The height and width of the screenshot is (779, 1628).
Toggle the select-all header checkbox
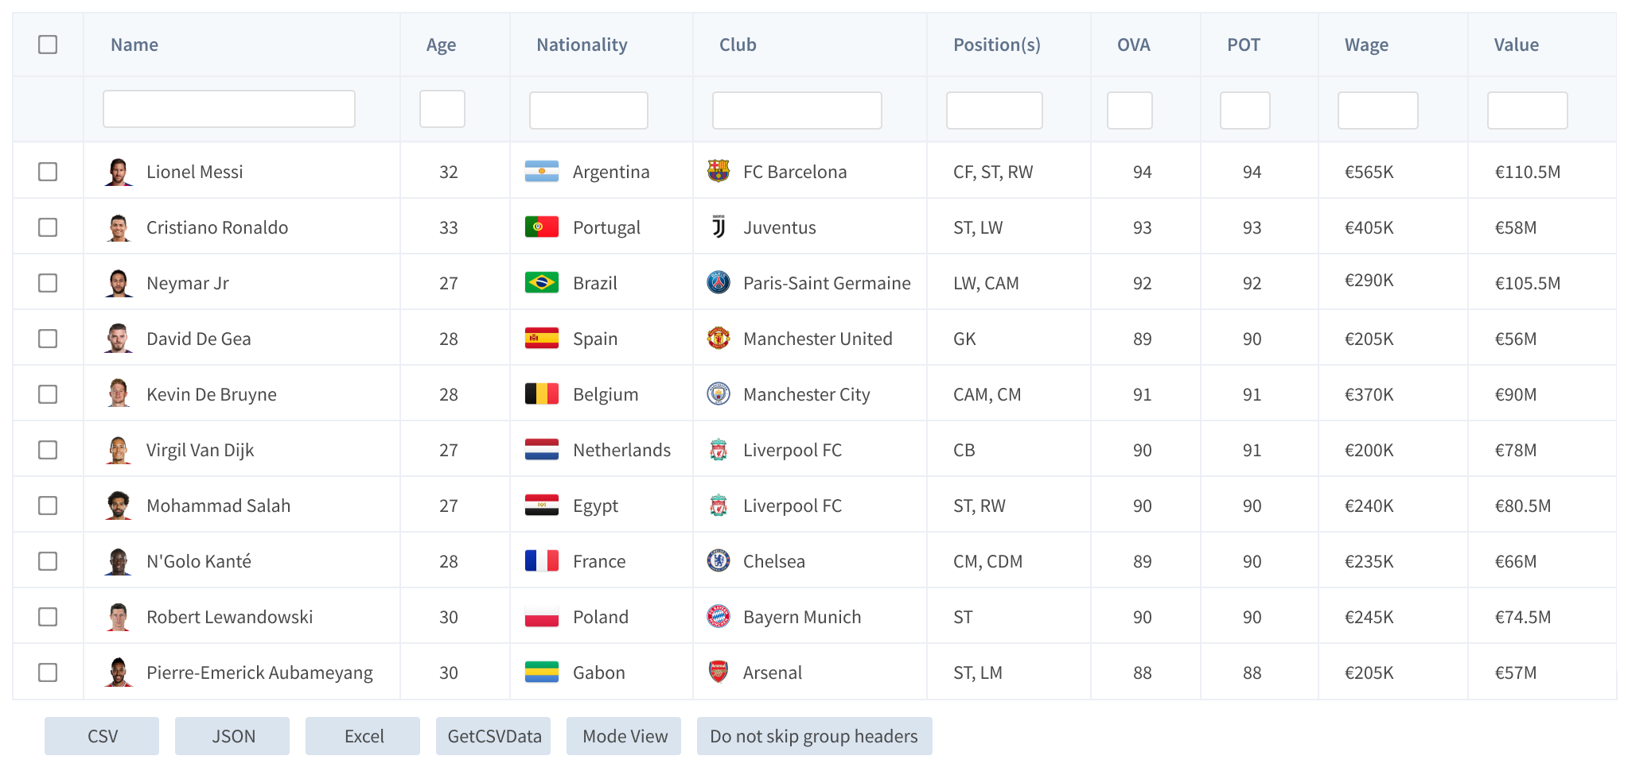(x=48, y=45)
